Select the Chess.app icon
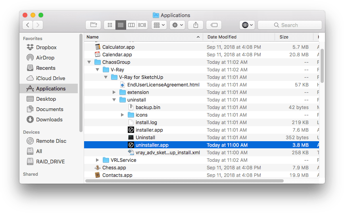This screenshot has width=344, height=213. 98,168
